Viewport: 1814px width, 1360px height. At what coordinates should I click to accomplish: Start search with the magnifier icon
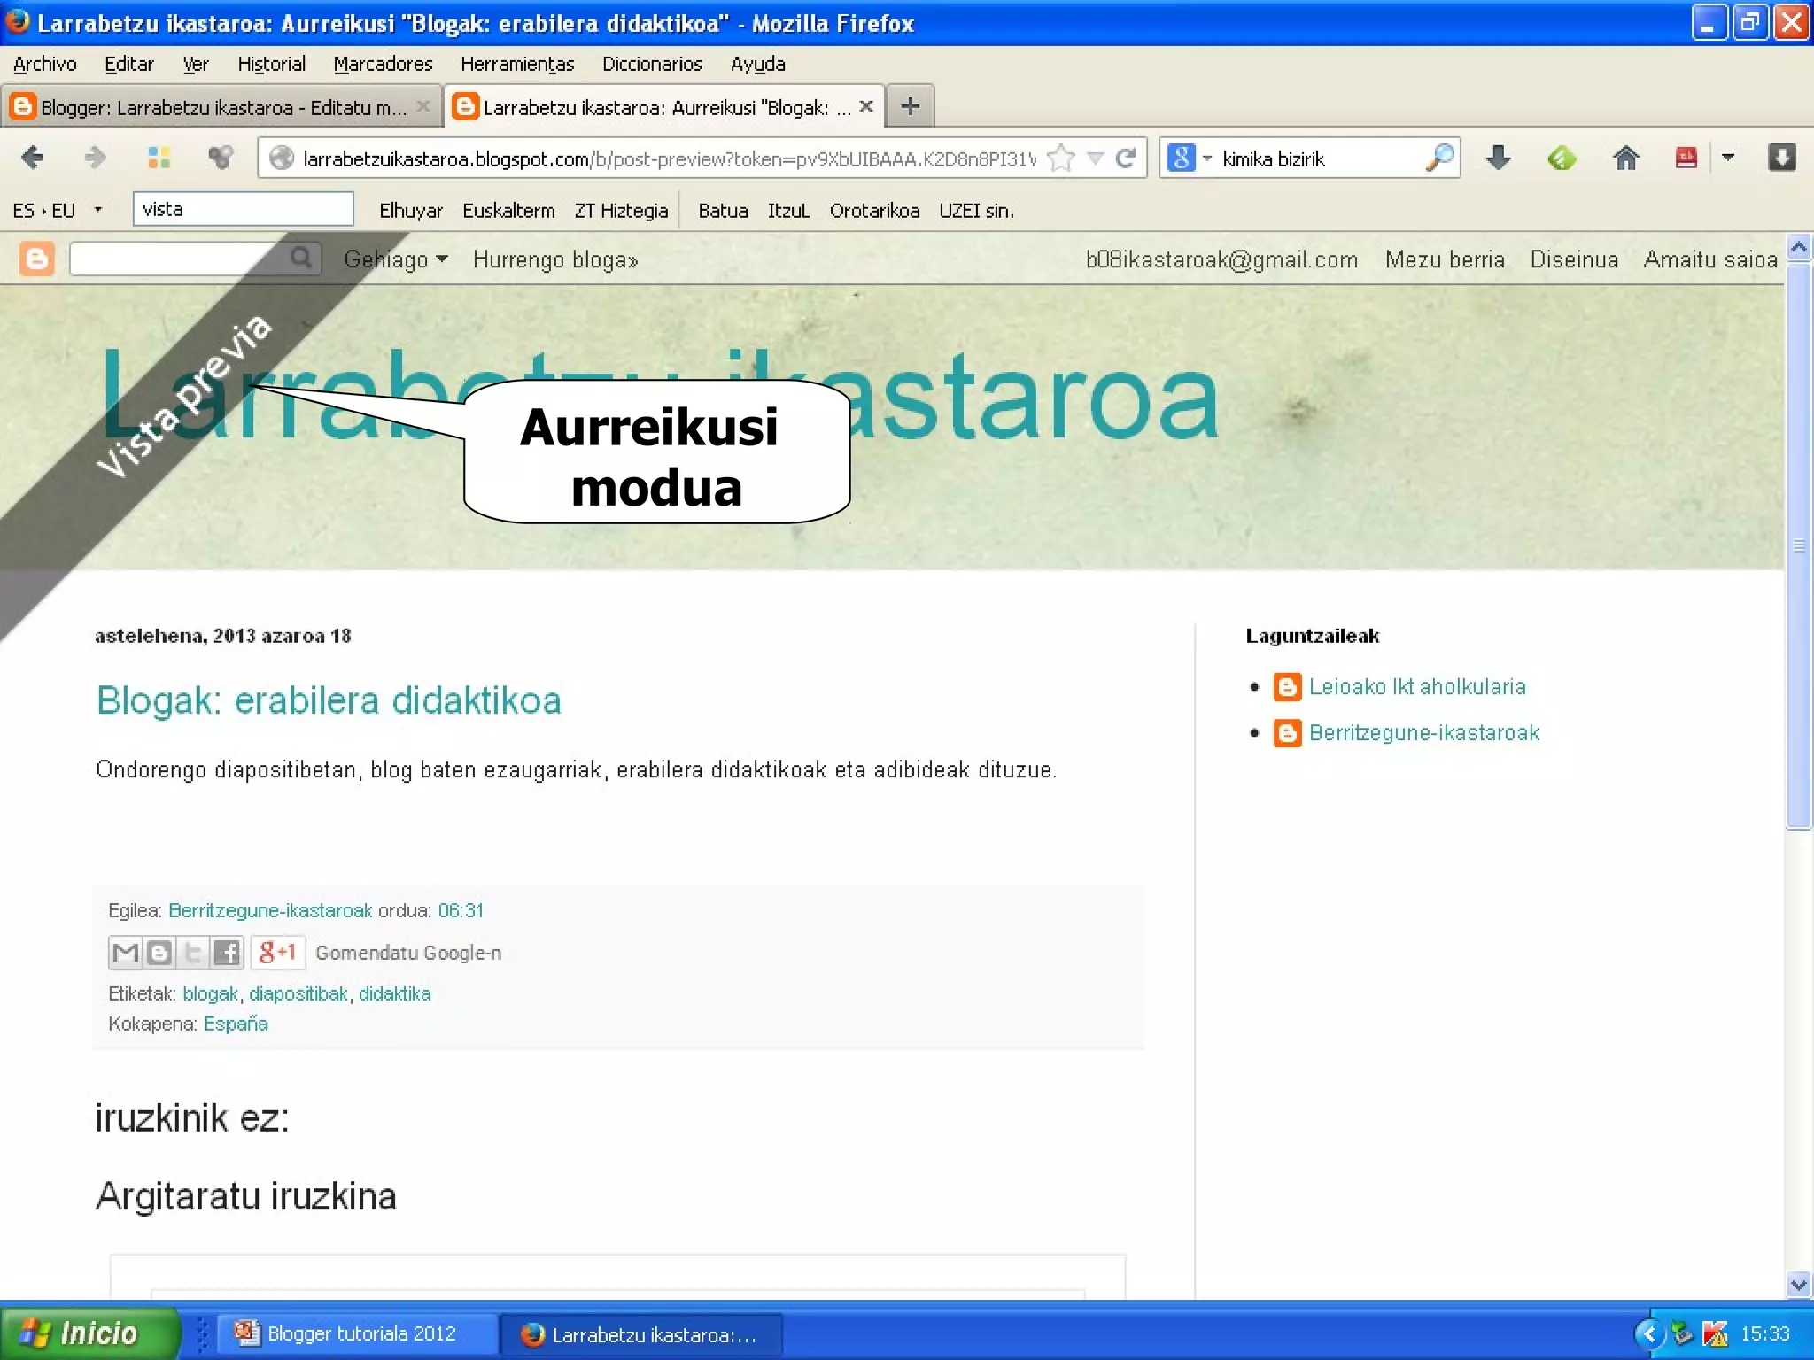pyautogui.click(x=1440, y=158)
